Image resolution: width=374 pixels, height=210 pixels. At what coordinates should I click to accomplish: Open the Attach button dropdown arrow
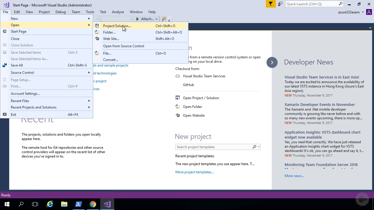coord(156,19)
